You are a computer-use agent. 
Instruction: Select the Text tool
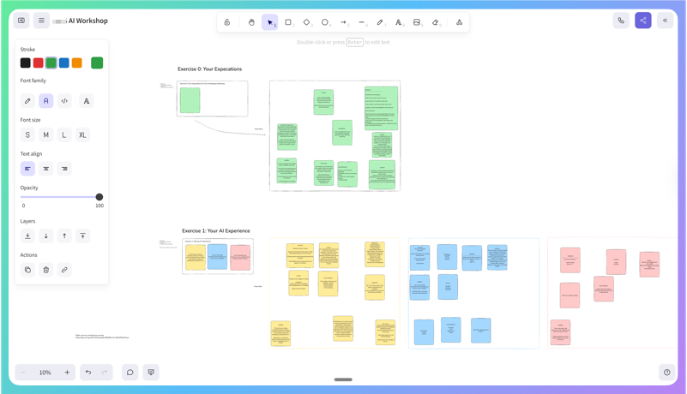tap(398, 22)
